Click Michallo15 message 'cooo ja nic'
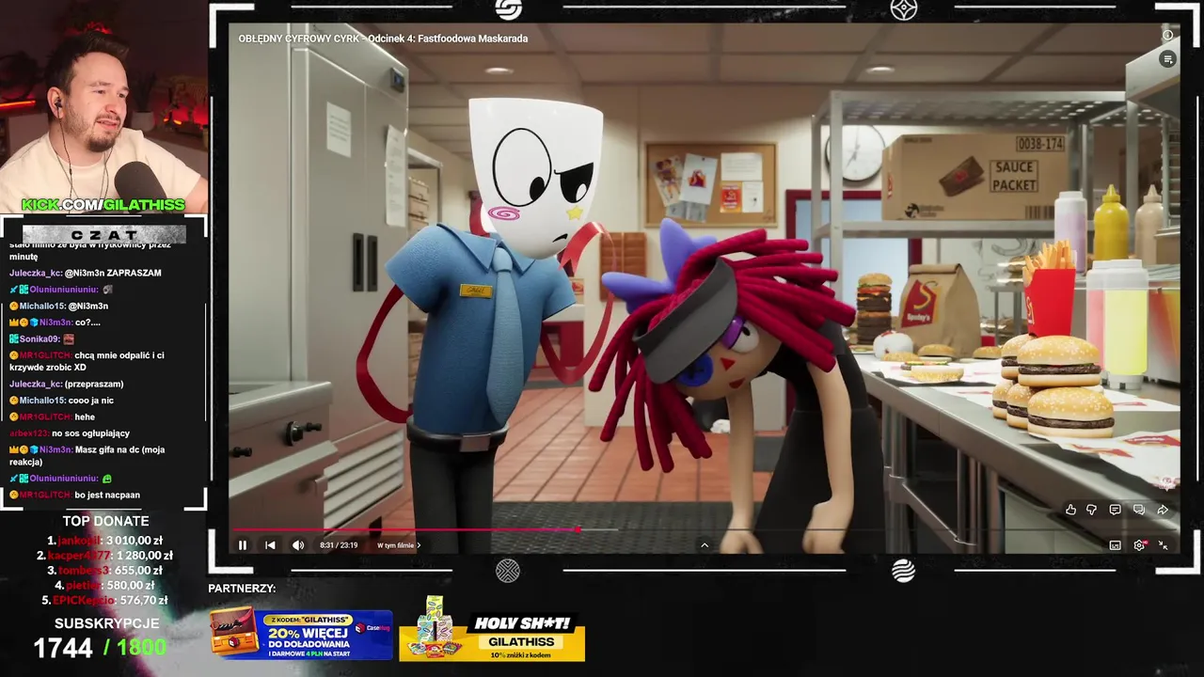The width and height of the screenshot is (1204, 677). point(93,401)
